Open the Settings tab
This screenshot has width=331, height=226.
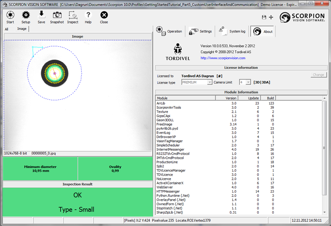[201, 31]
